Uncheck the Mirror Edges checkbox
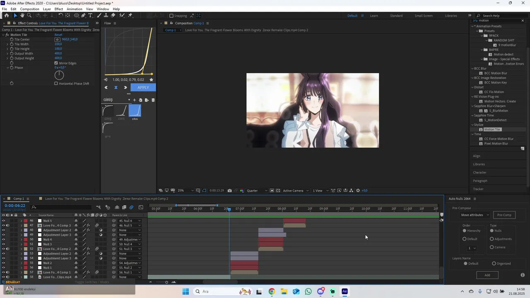 tap(56, 63)
